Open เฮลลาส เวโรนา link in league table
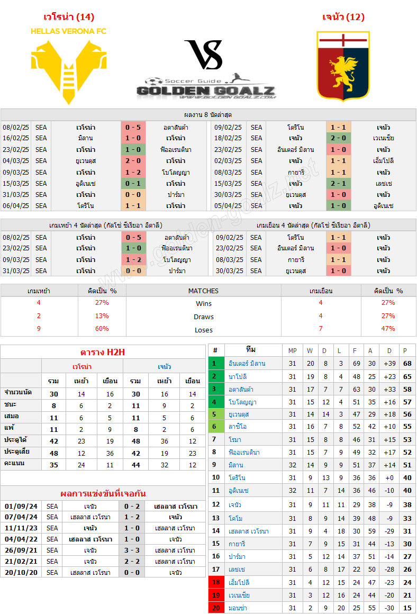This screenshot has width=417, height=614. point(249,531)
